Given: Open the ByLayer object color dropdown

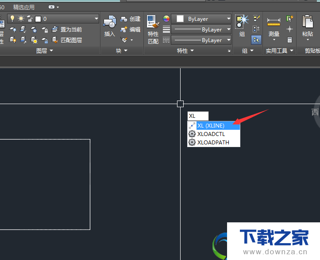Looking at the screenshot, I should (201, 19).
